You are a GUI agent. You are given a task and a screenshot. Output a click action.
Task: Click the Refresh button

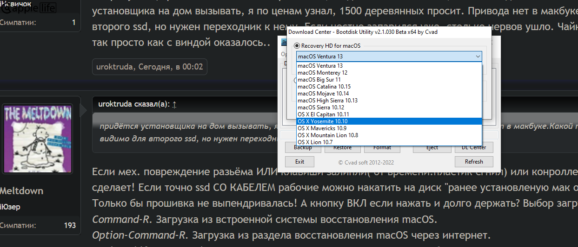click(x=473, y=162)
